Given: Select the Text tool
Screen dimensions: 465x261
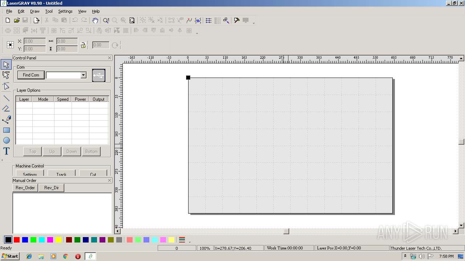Looking at the screenshot, I should (x=6, y=151).
